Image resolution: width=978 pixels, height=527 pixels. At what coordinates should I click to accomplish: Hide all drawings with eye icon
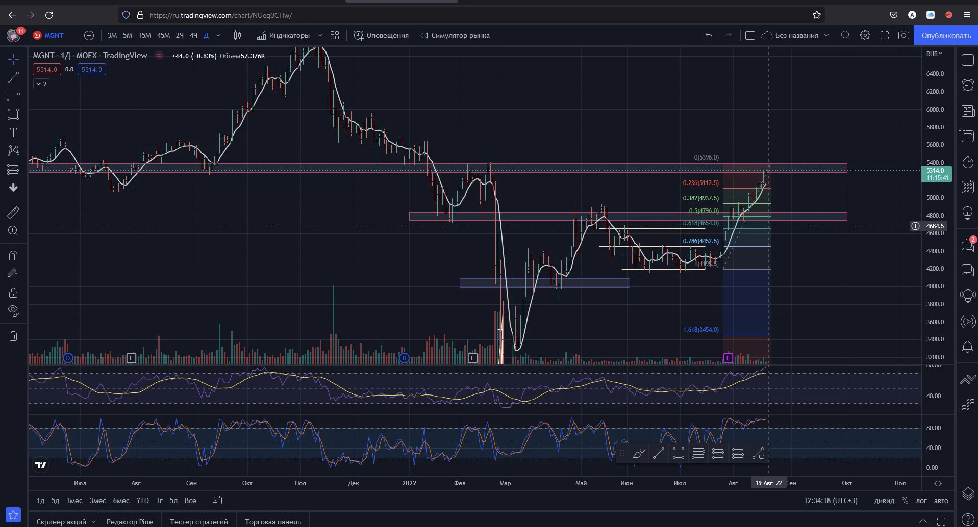(x=13, y=310)
